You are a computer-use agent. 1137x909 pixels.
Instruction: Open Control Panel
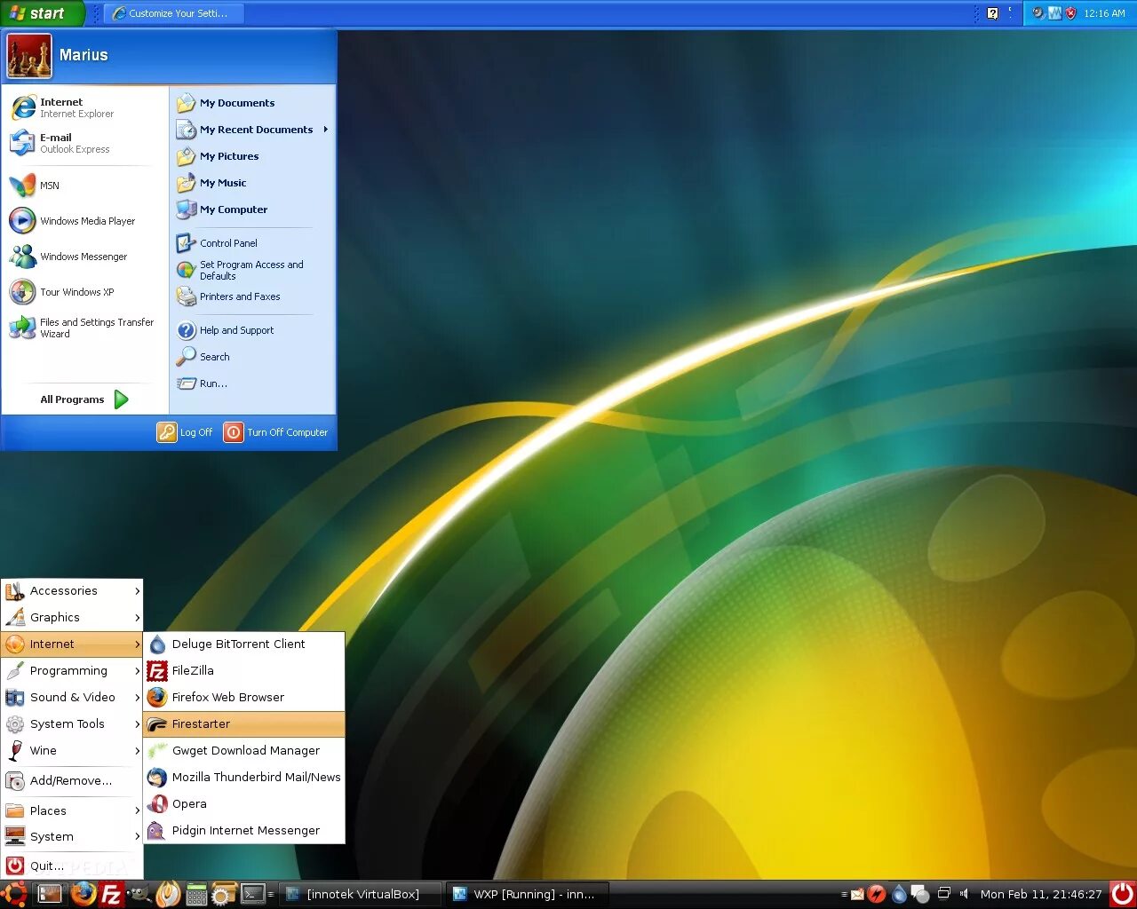click(253, 243)
